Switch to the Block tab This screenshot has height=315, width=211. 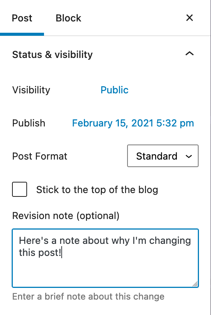click(x=68, y=18)
